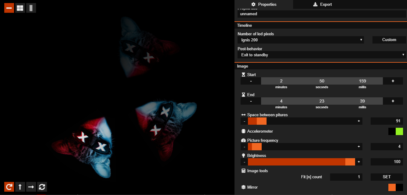The width and height of the screenshot is (407, 195).
Task: Click the SET button
Action: [x=387, y=177]
